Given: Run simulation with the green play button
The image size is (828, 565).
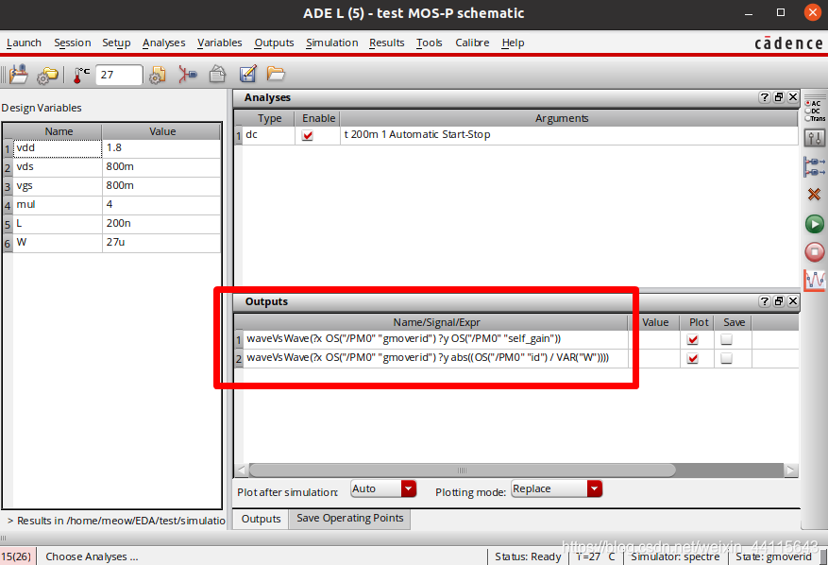Looking at the screenshot, I should [x=814, y=224].
